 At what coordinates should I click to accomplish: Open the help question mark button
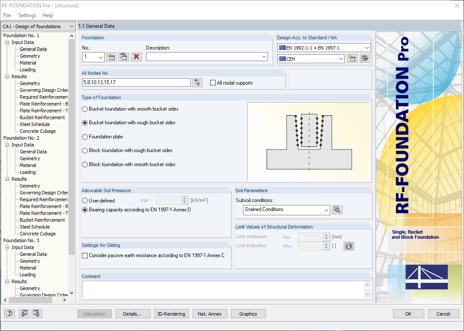(9, 313)
